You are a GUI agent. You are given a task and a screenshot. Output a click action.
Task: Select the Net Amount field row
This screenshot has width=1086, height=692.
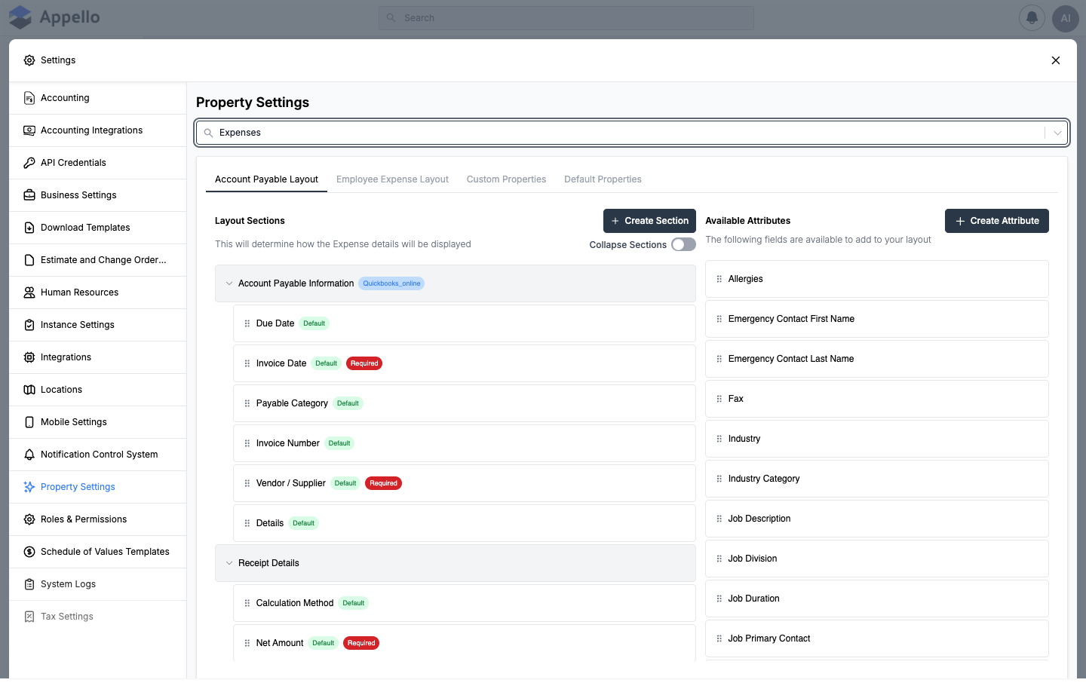tap(465, 643)
